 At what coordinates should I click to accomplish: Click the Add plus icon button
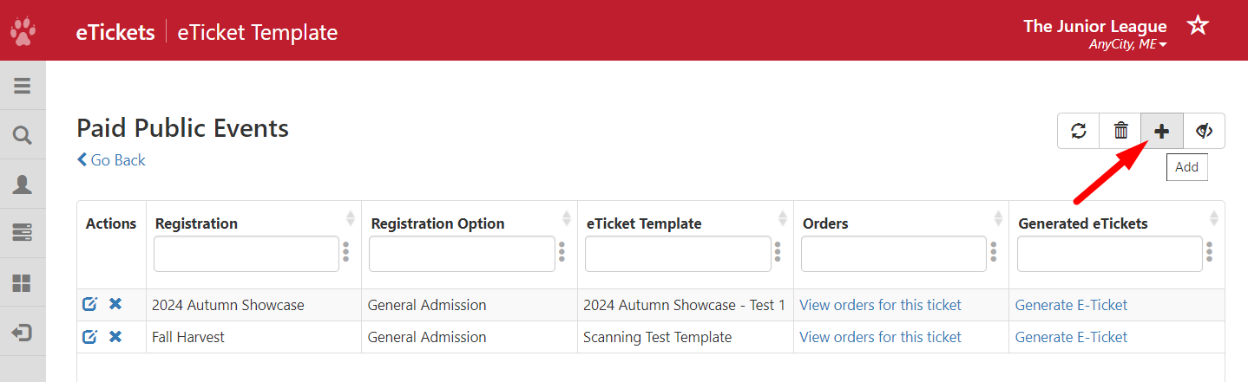1161,131
